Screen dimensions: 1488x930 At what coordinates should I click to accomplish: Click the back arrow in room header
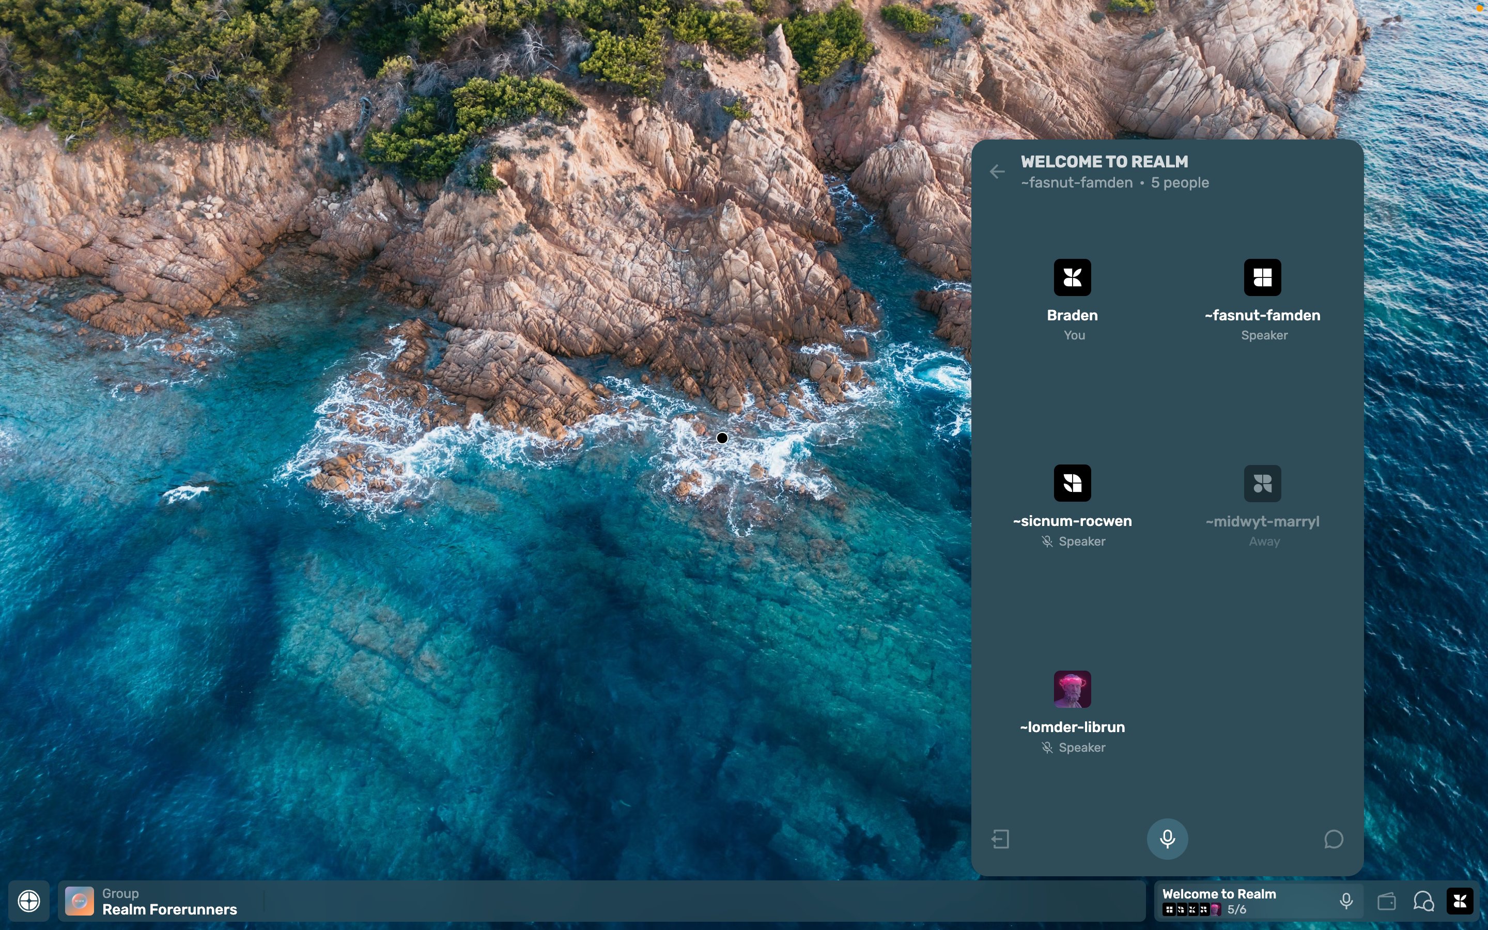[x=997, y=172]
